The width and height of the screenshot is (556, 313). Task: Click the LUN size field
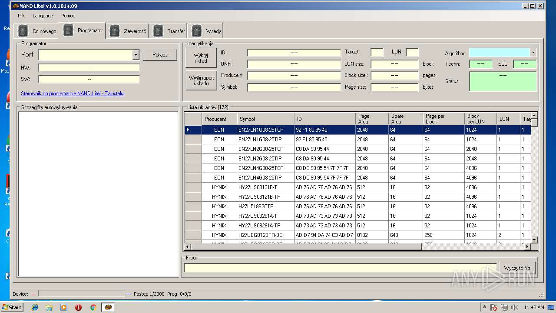(x=394, y=64)
